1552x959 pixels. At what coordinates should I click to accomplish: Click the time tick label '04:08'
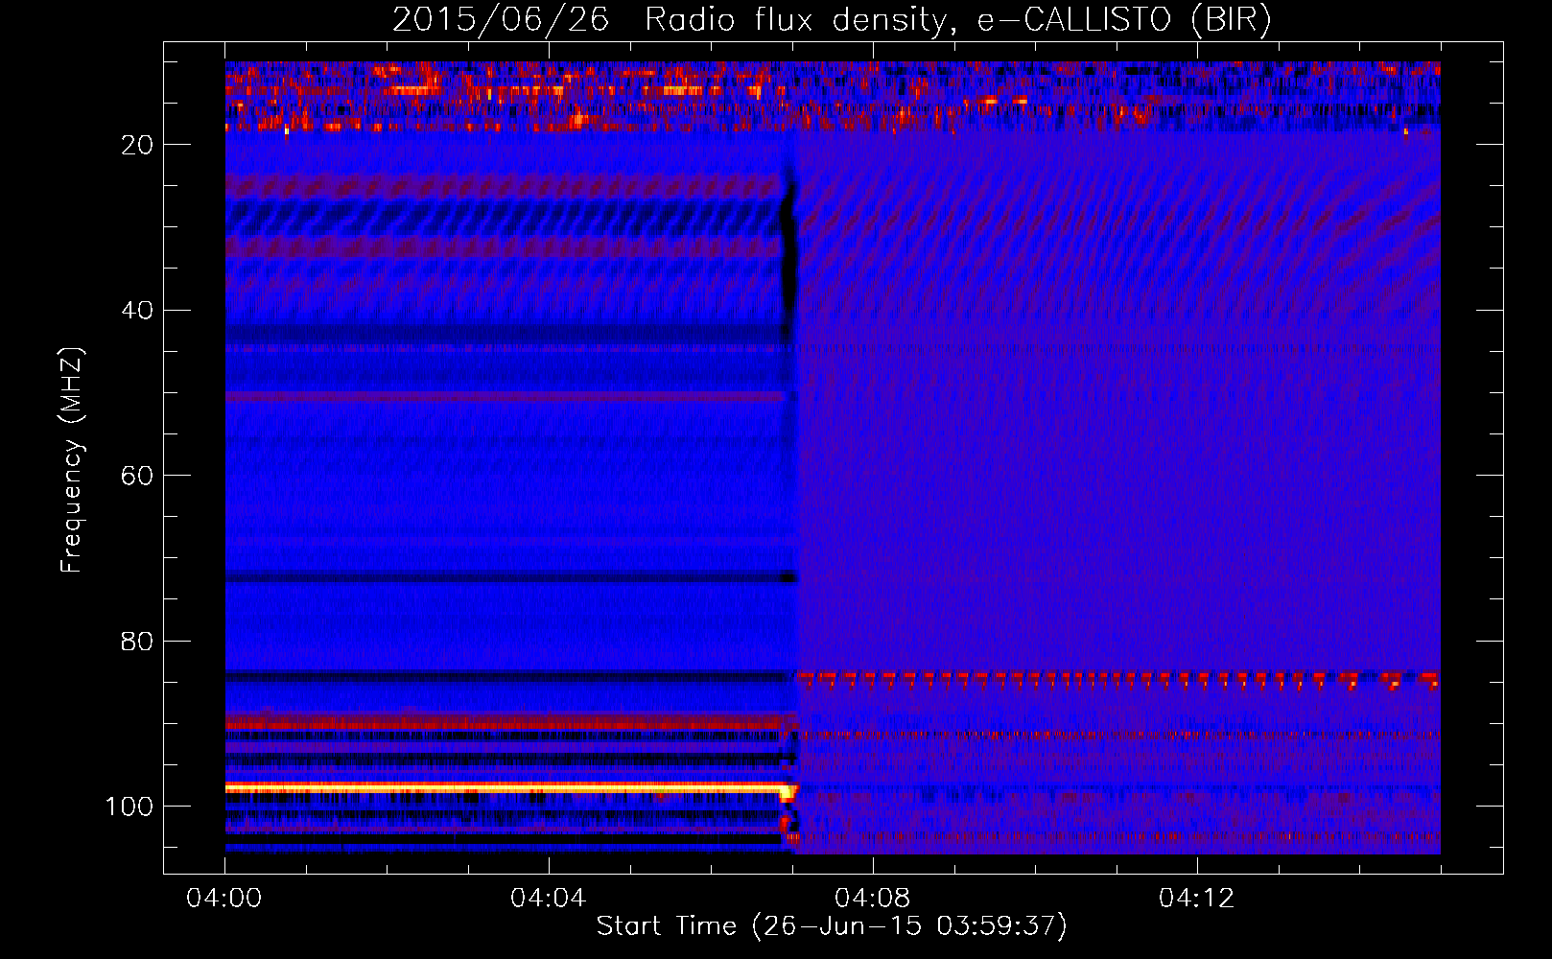[x=873, y=899]
